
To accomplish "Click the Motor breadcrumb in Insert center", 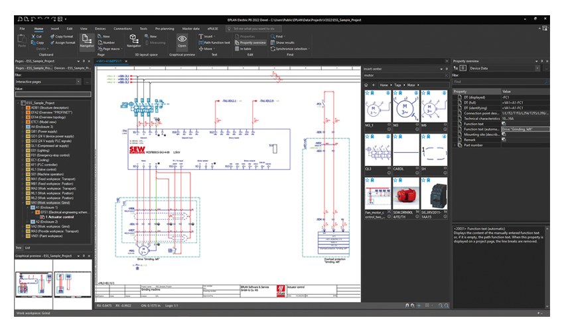I will 411,85.
